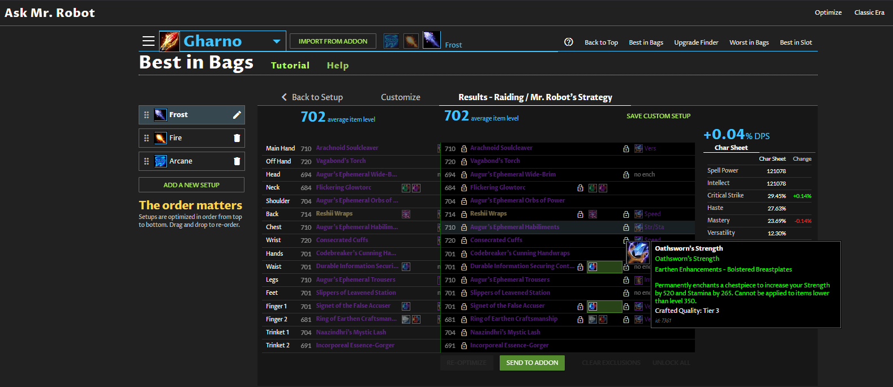Click the Frost spec icon in the setup list
893x387 pixels.
click(161, 115)
